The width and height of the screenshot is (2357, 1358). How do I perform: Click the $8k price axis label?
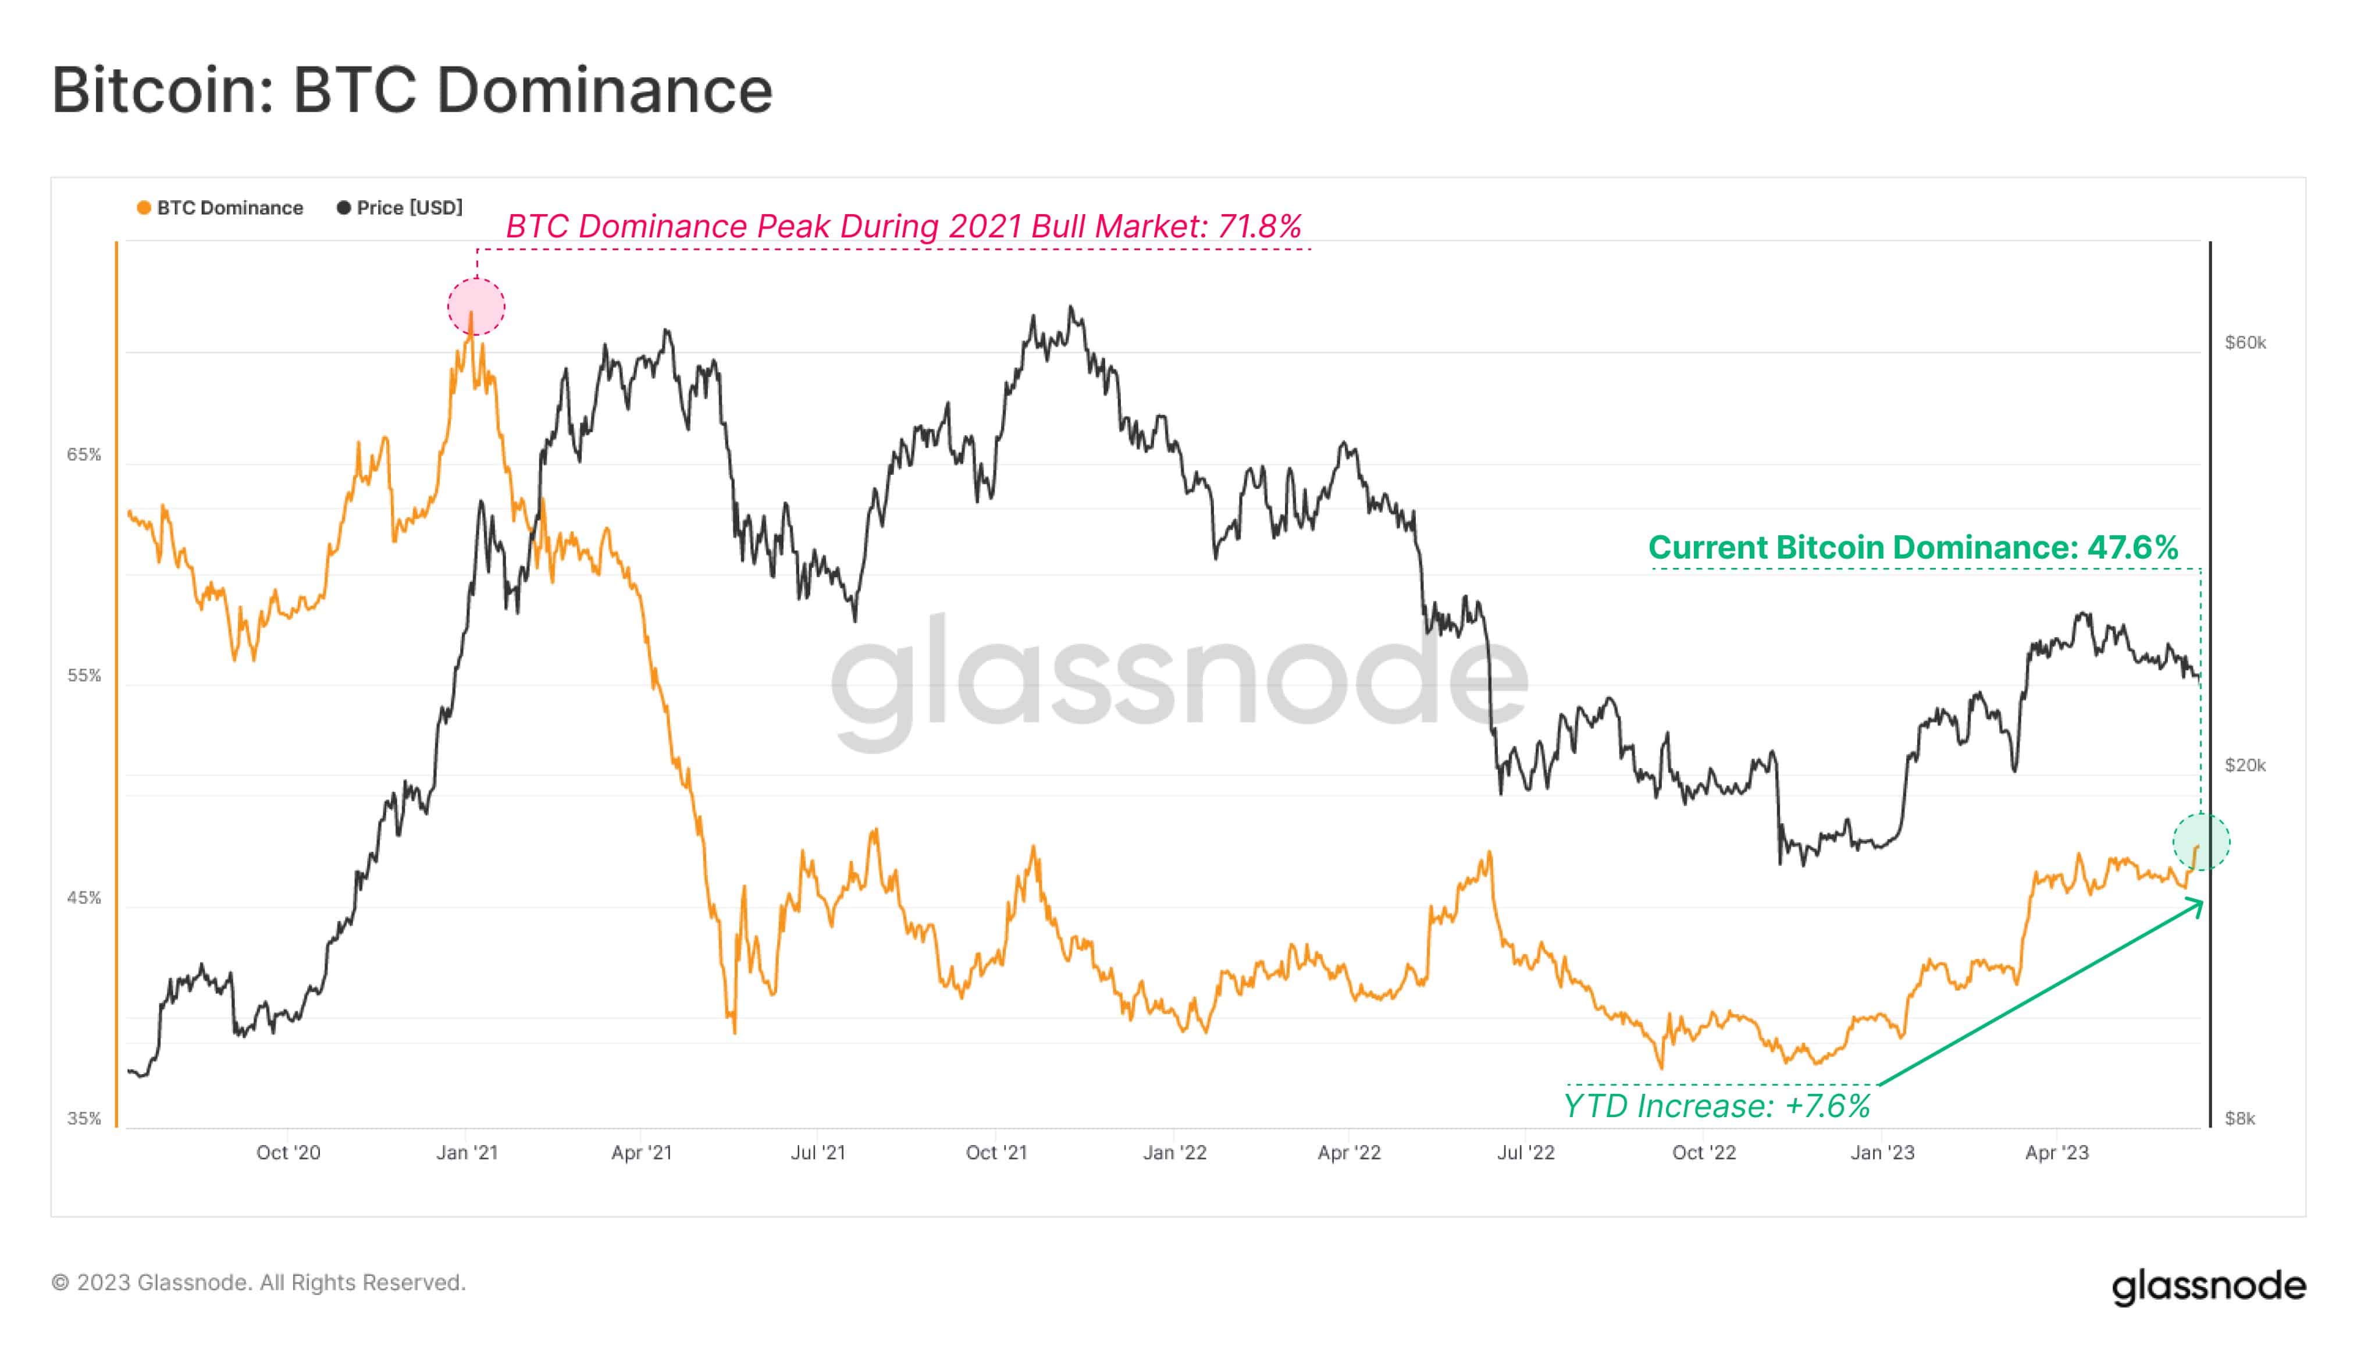click(x=2239, y=1118)
